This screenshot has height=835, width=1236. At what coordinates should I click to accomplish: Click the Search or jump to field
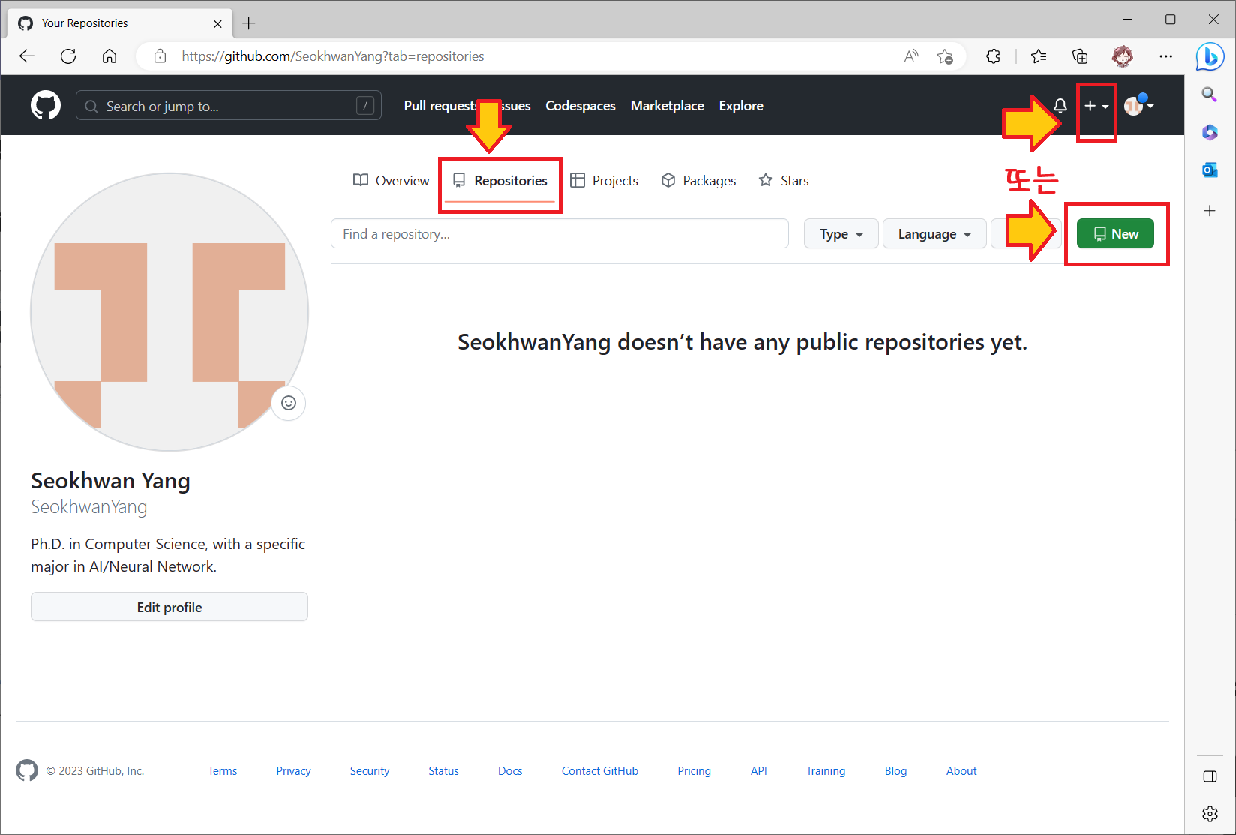coord(229,106)
